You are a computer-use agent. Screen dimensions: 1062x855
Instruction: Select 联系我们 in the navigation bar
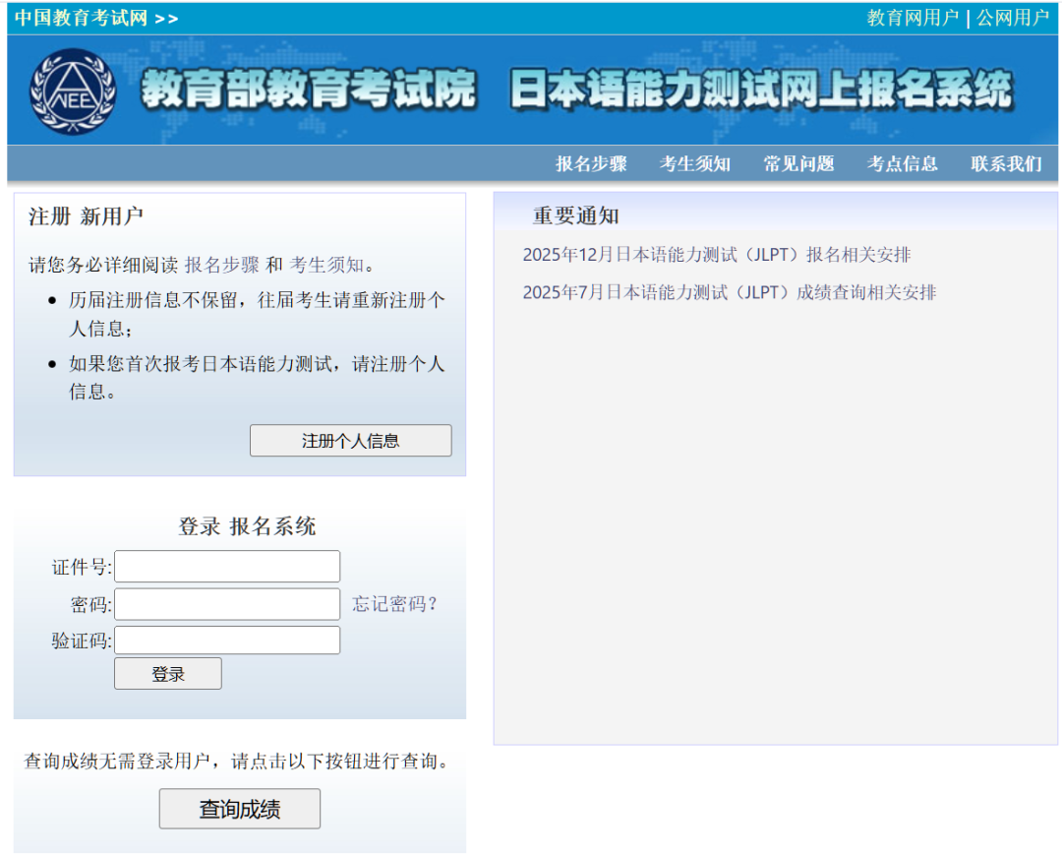click(1006, 164)
